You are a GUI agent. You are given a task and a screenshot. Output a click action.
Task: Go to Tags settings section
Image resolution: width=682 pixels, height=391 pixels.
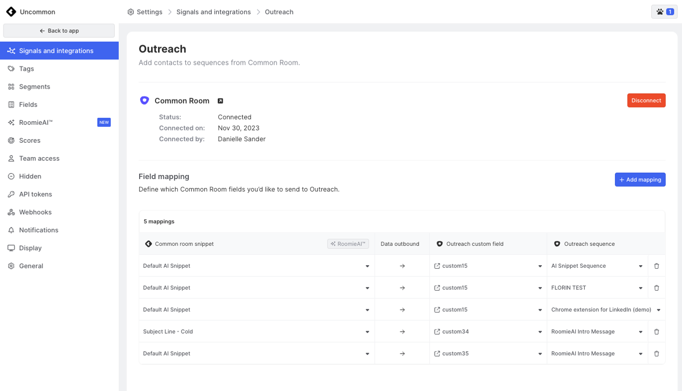point(59,69)
